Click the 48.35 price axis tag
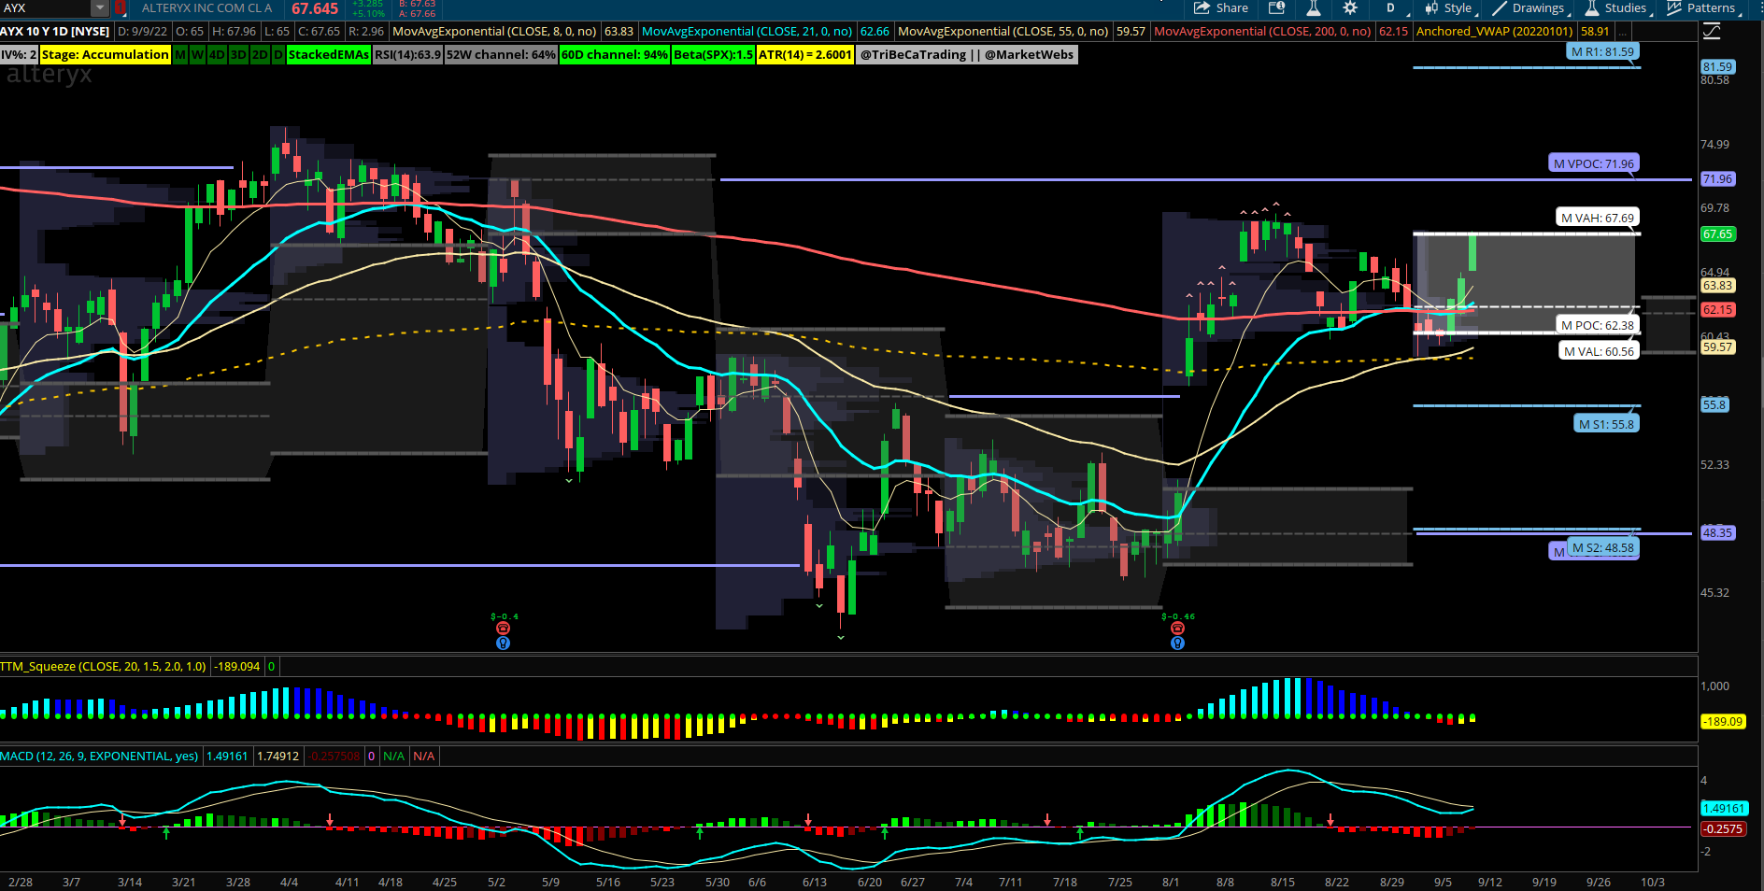1764x891 pixels. click(1718, 533)
